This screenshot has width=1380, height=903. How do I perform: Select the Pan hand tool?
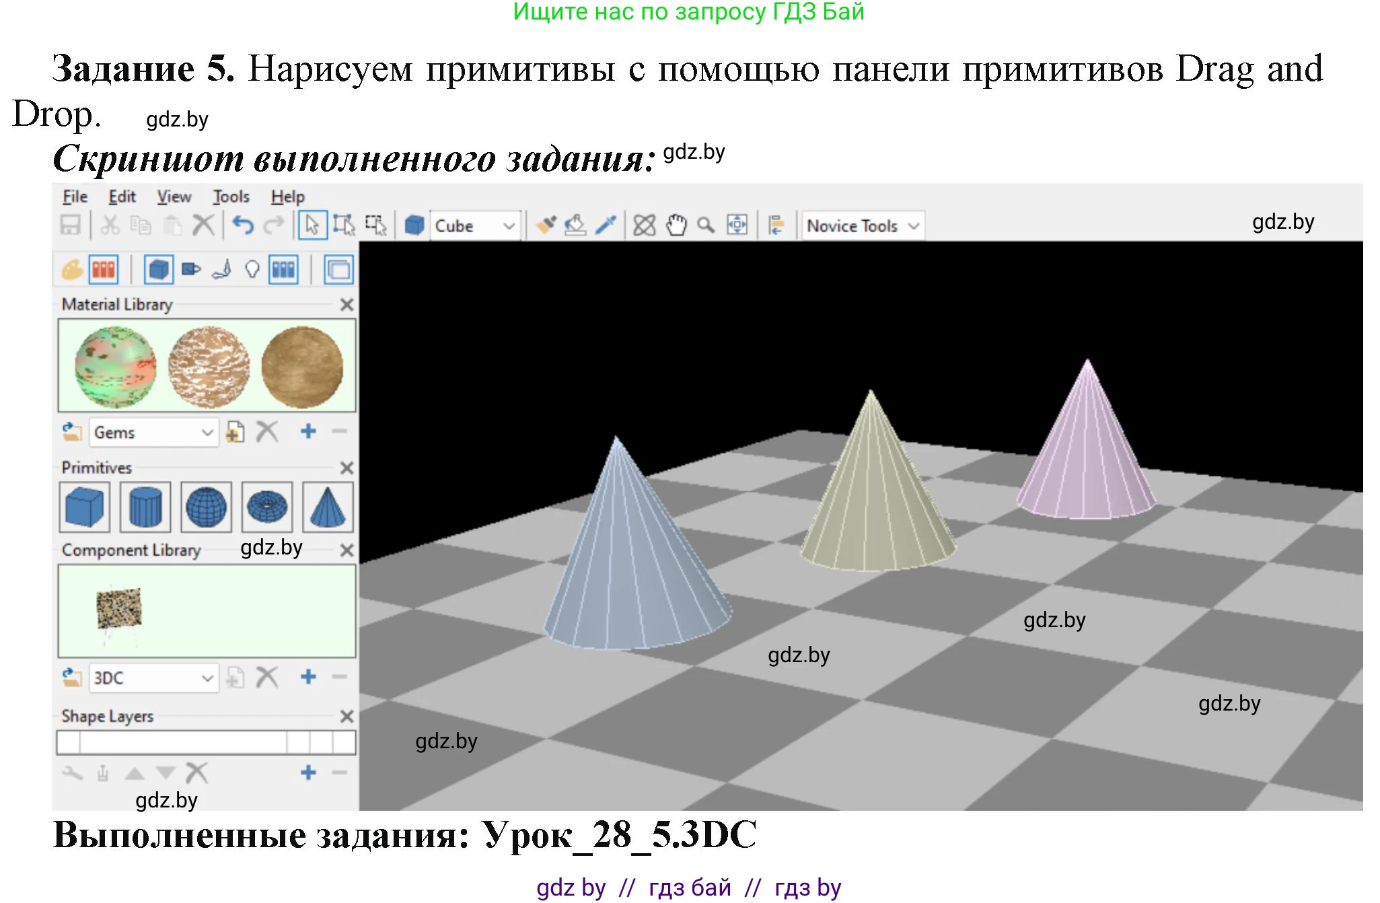tap(676, 225)
